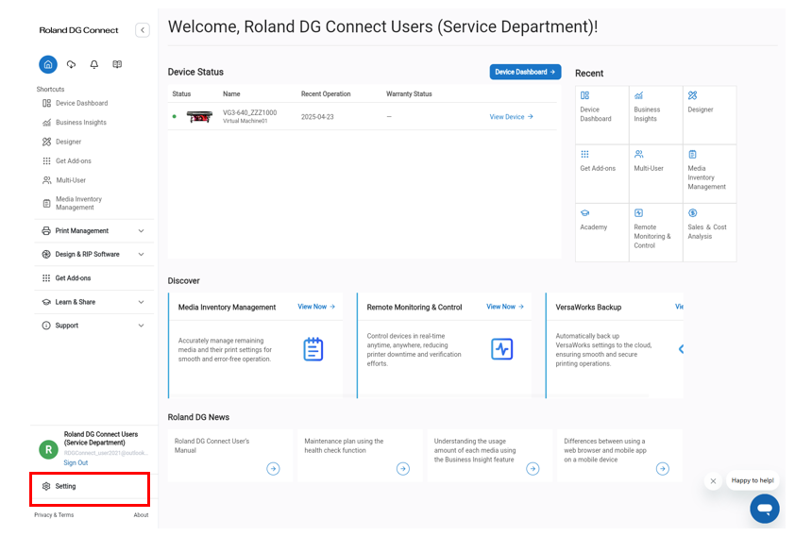Expand the Design & RIP Software section
The width and height of the screenshot is (795, 536).
(x=93, y=255)
